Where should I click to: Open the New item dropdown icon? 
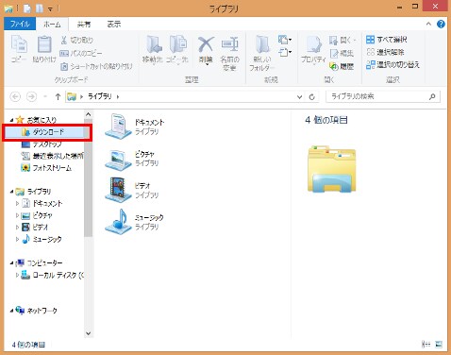(x=285, y=40)
